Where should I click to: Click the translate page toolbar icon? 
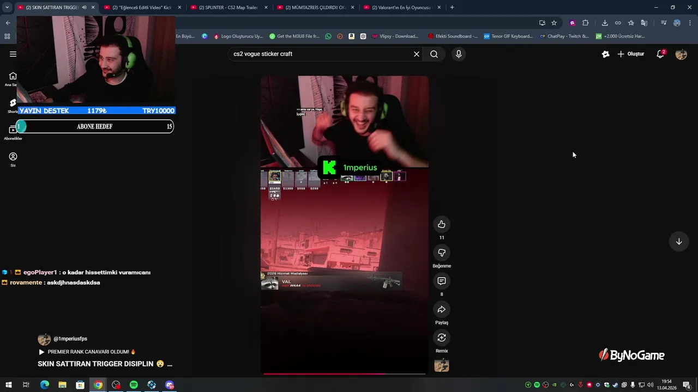(644, 23)
